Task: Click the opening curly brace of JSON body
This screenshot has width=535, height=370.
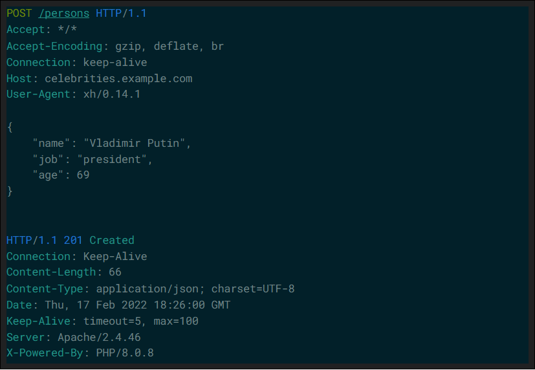Action: (10, 127)
